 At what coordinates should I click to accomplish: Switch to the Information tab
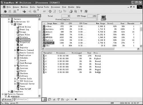pyautogui.click(x=20, y=99)
